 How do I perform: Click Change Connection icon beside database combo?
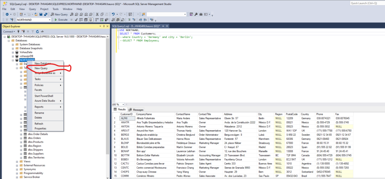click(12, 20)
